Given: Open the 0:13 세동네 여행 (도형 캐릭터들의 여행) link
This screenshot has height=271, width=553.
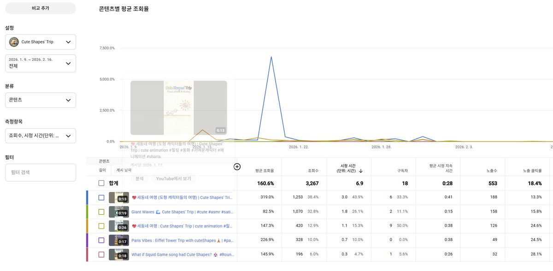Looking at the screenshot, I should click(x=183, y=198).
